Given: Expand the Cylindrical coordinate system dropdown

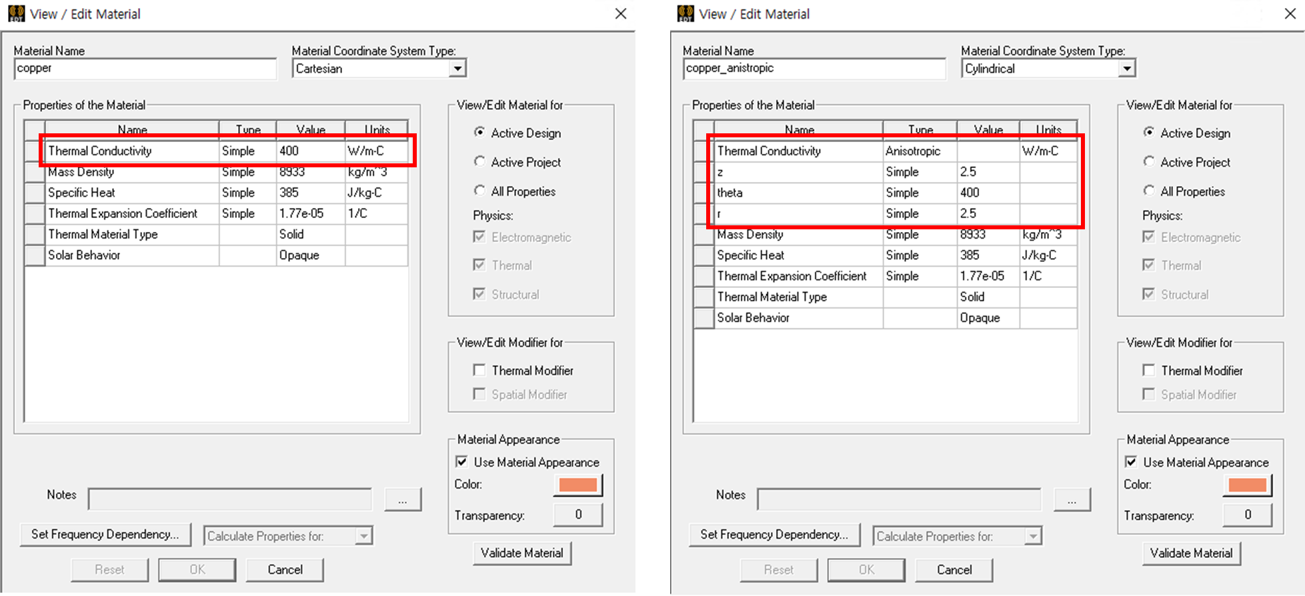Looking at the screenshot, I should [x=1126, y=69].
